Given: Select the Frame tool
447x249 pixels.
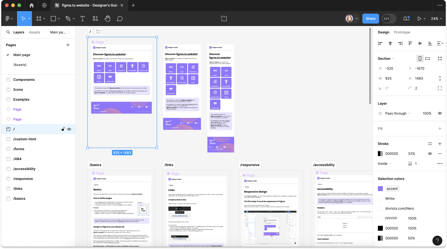Looking at the screenshot, I should (x=38, y=19).
